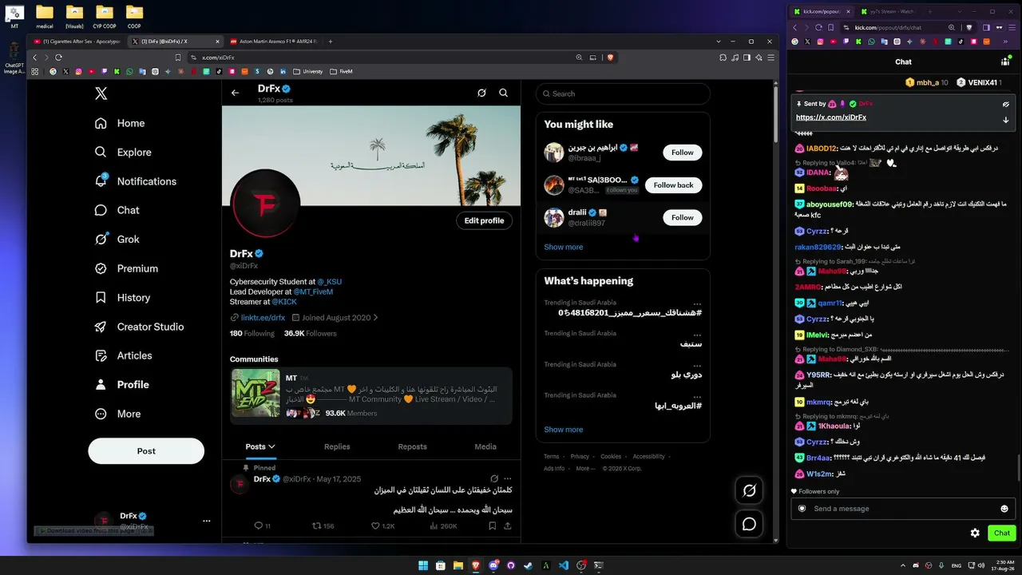Image resolution: width=1022 pixels, height=575 pixels.
Task: Switch to the Replies tab
Action: 337,446
